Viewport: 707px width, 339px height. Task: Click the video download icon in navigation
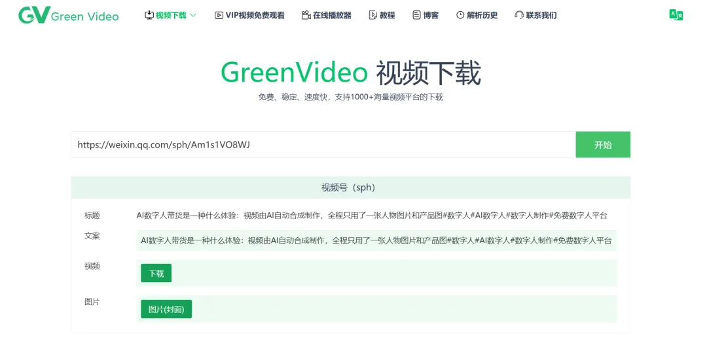[149, 15]
